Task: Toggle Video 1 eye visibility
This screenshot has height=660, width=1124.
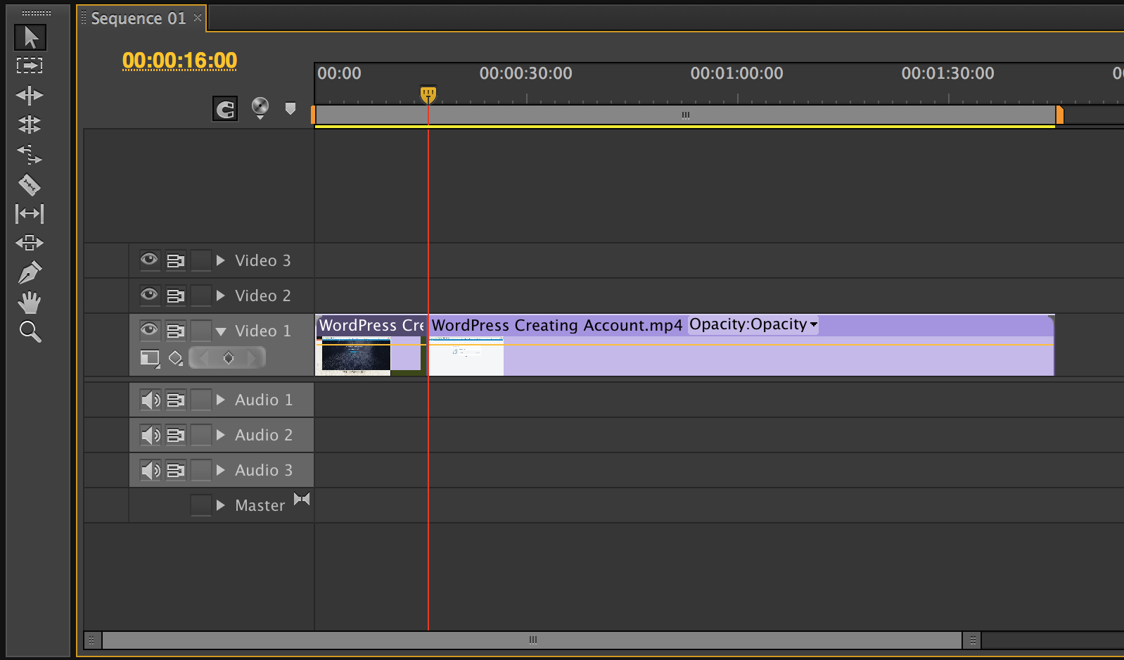Action: [149, 330]
